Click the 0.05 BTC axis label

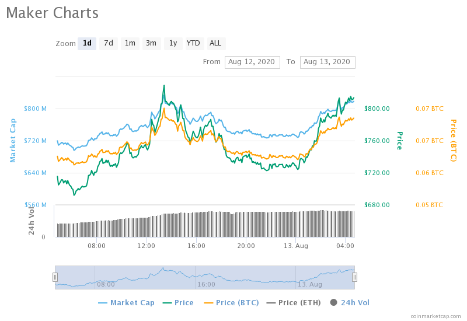430,205
